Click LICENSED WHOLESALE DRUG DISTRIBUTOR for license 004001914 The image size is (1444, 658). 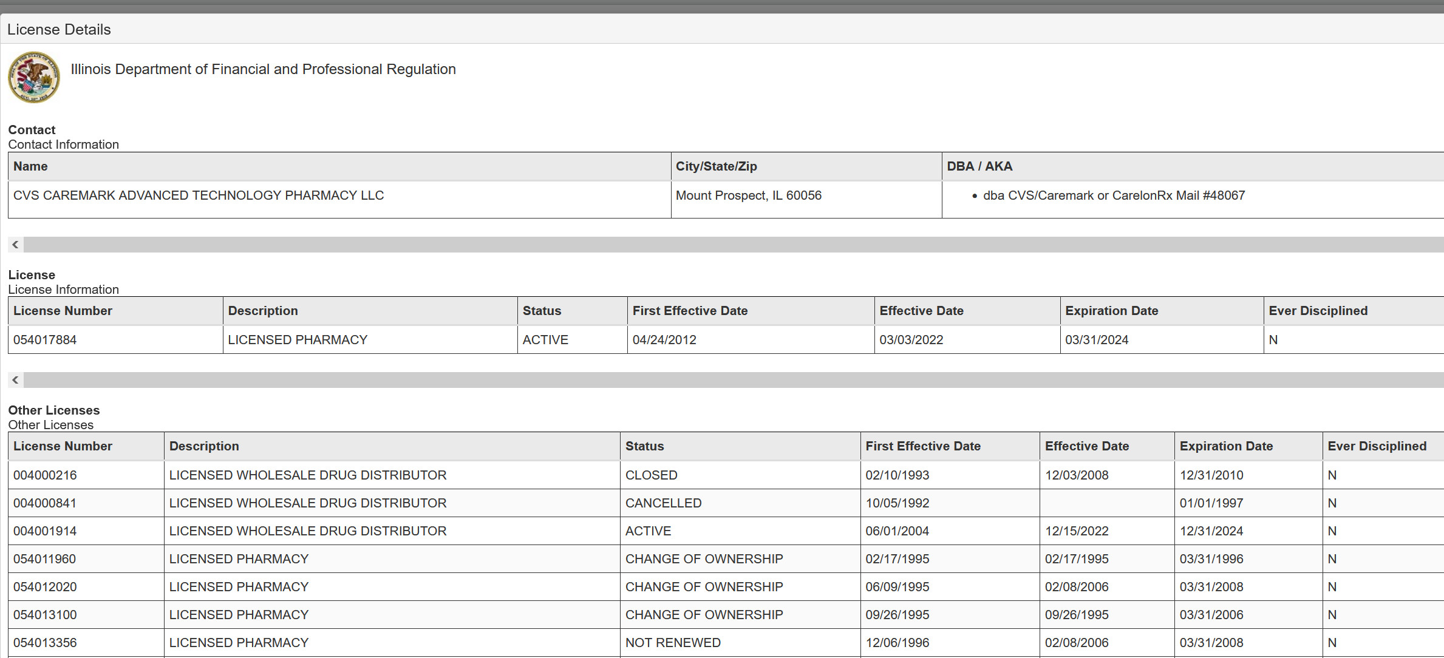308,531
